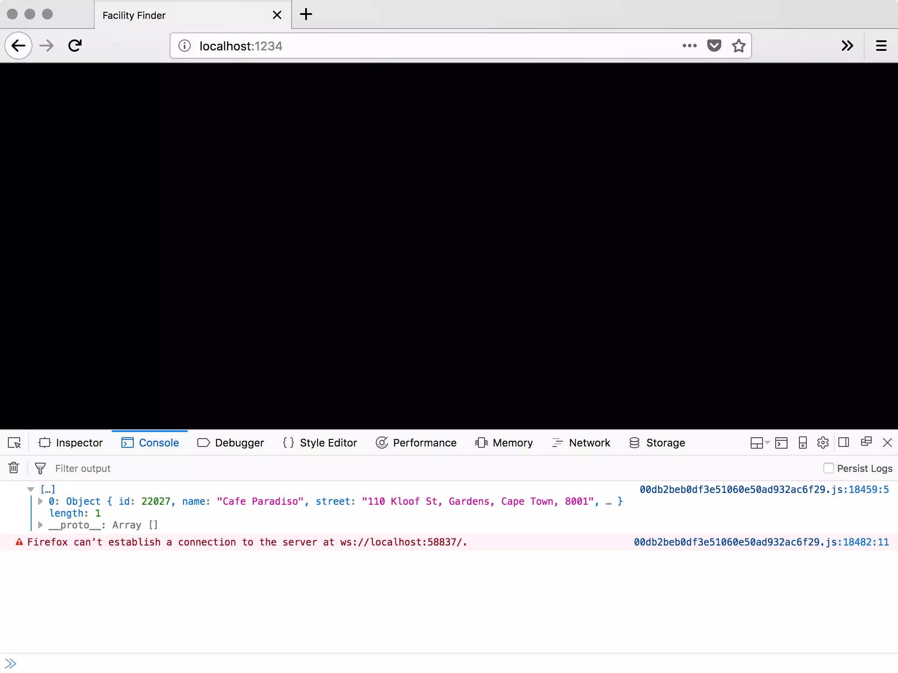This screenshot has width=898, height=673.
Task: Switch to the Network tab
Action: 581,443
